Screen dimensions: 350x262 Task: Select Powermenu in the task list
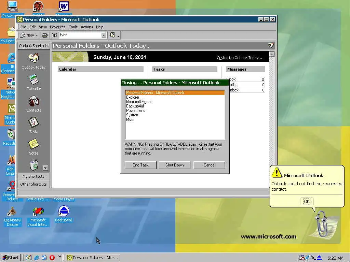coord(175,111)
